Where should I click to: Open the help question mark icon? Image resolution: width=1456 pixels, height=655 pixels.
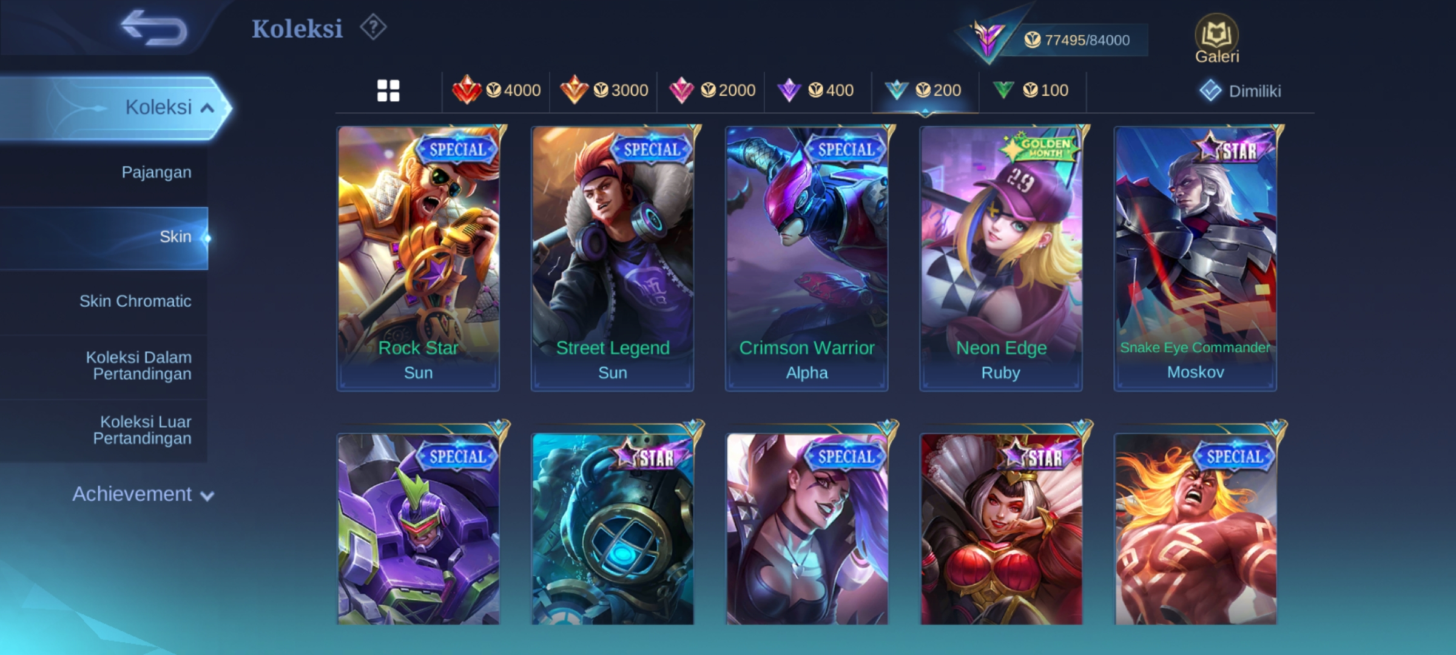tap(373, 27)
